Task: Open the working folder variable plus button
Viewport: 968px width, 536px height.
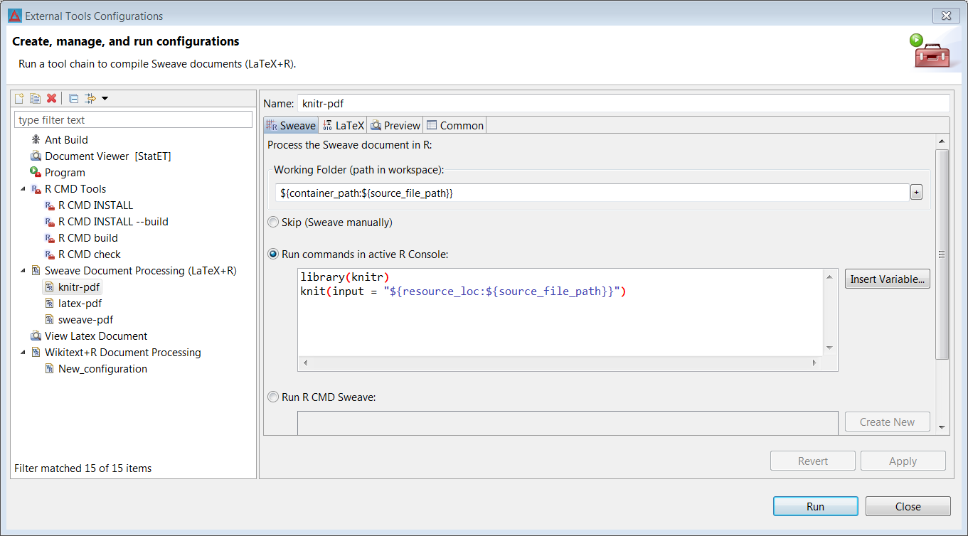Action: tap(916, 192)
